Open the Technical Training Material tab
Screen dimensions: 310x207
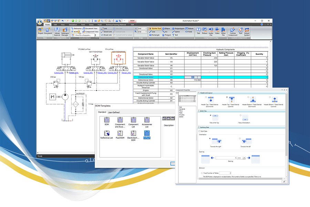pyautogui.click(x=116, y=24)
